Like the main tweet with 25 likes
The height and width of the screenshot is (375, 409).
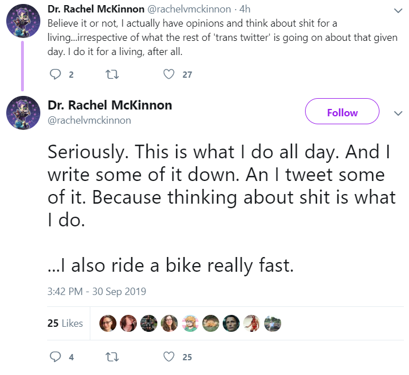[x=169, y=357]
